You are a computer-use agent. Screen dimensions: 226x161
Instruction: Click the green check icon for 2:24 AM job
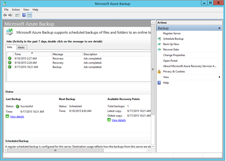[10, 62]
